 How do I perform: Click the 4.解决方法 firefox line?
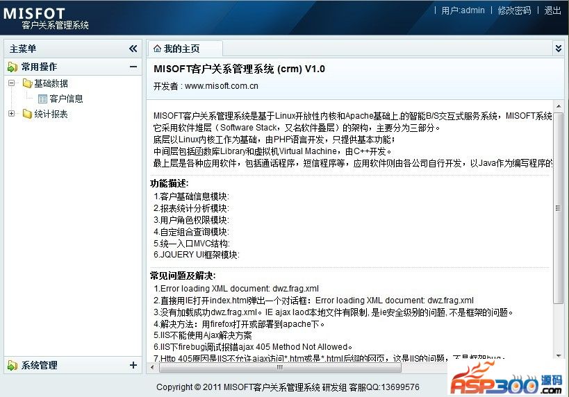tap(239, 323)
